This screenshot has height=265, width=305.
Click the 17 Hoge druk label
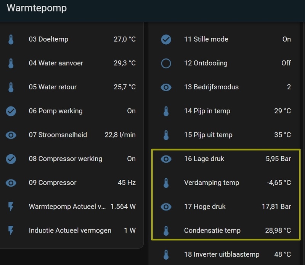205,207
